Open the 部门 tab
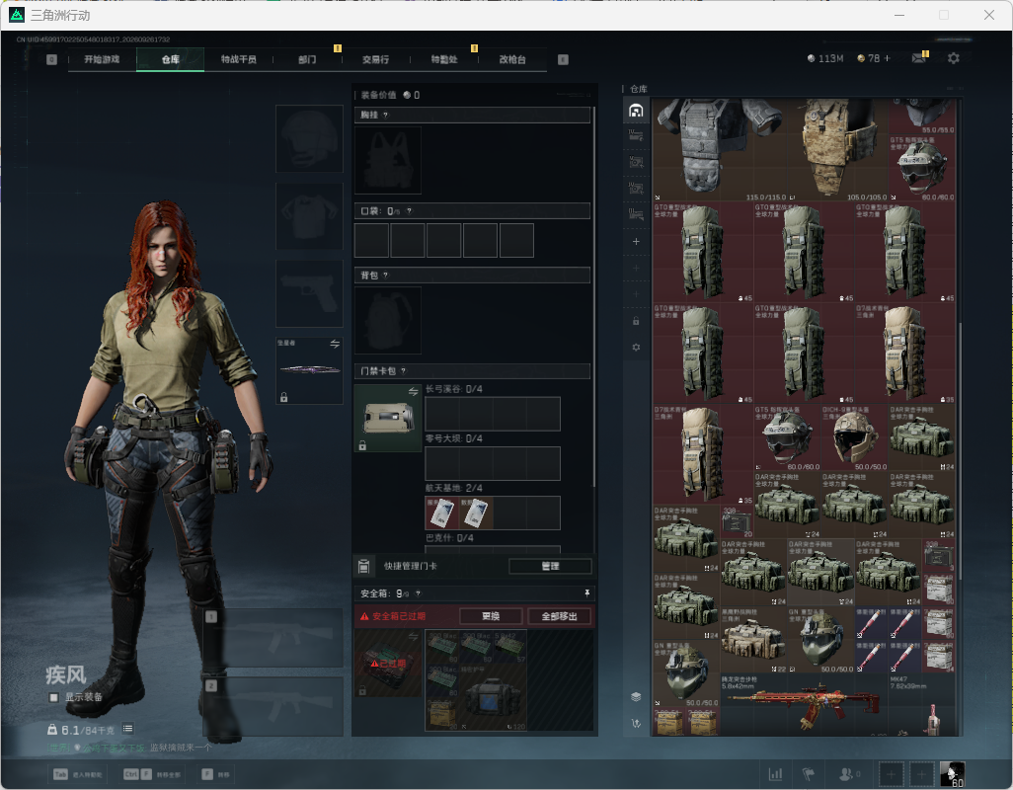The width and height of the screenshot is (1013, 790). 307,59
